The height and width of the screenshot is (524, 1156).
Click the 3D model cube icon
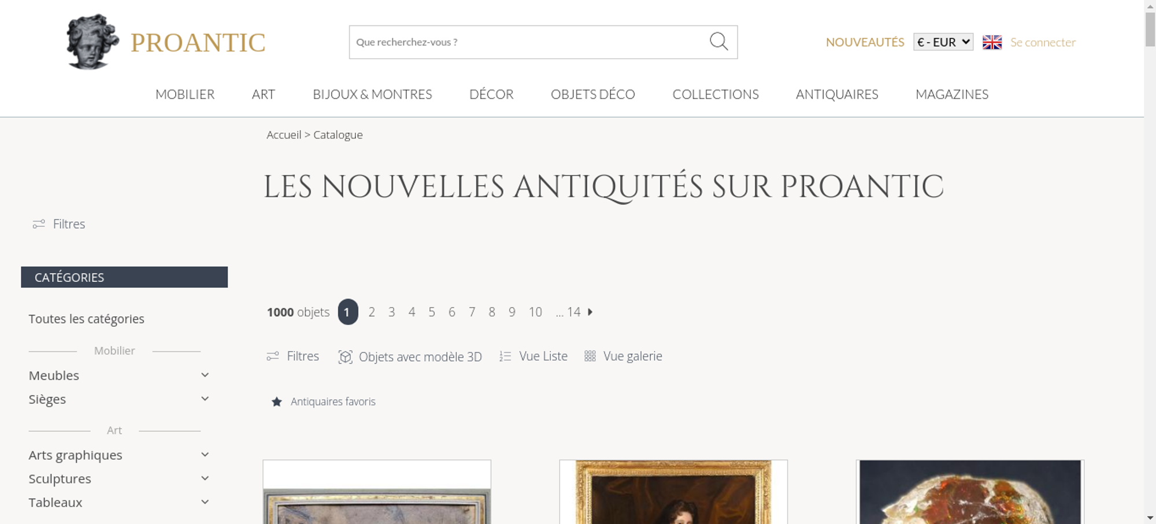coord(345,357)
